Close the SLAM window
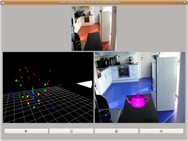 coord(185,3)
